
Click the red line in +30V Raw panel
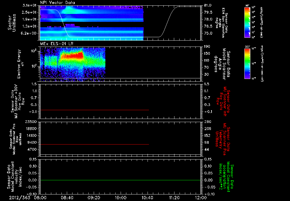point(95,110)
